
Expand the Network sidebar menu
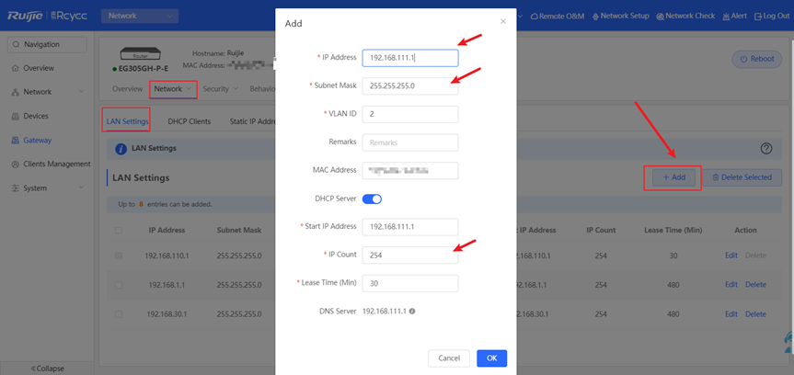[37, 92]
